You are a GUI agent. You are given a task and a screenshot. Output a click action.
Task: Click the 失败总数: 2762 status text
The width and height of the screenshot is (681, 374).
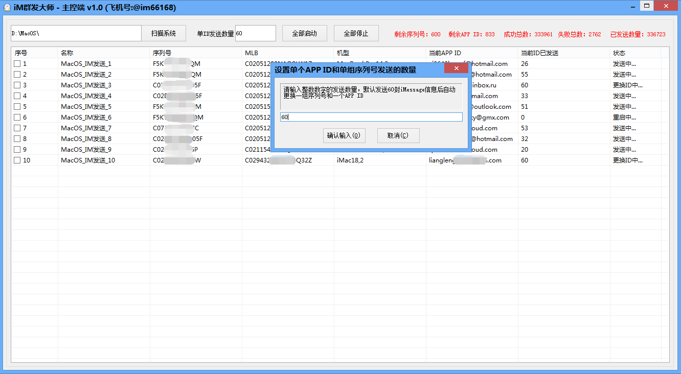coord(579,35)
